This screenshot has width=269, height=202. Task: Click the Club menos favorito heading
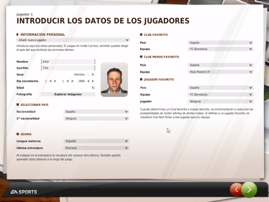pos(161,57)
